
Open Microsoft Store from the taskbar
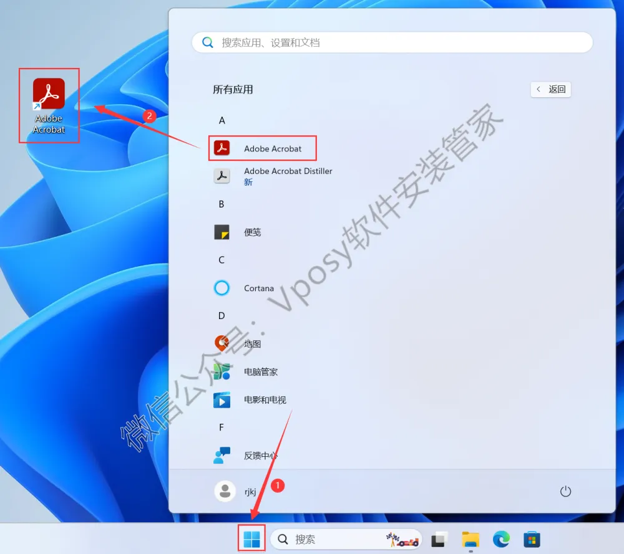click(x=532, y=539)
